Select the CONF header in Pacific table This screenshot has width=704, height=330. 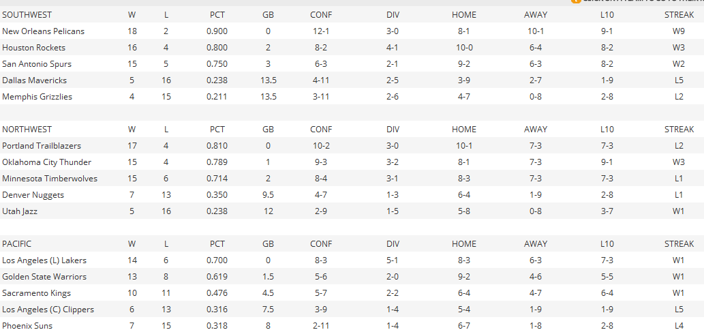tap(321, 244)
